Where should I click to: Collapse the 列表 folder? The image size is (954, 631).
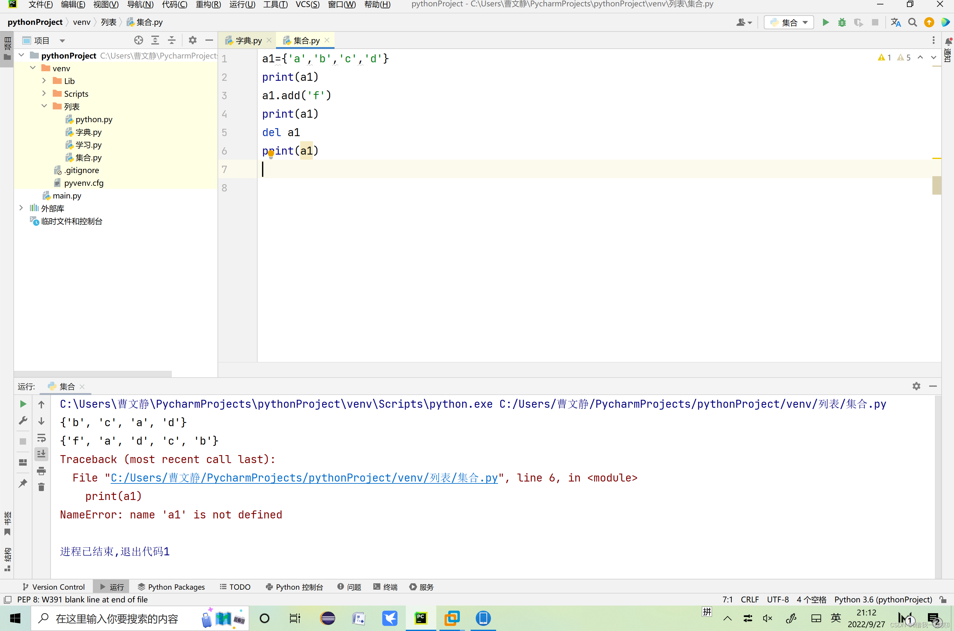point(44,106)
